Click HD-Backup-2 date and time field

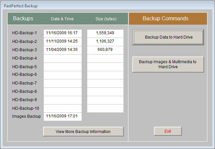coord(62,42)
